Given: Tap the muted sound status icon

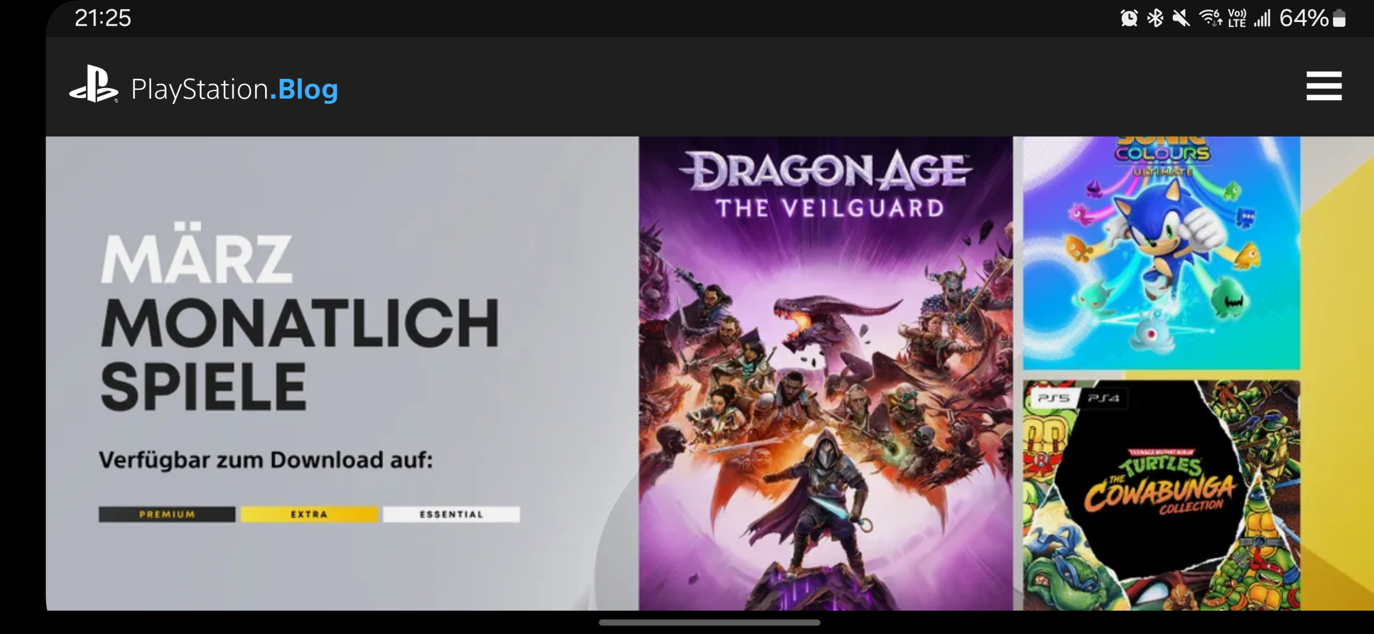Looking at the screenshot, I should click(x=1181, y=18).
